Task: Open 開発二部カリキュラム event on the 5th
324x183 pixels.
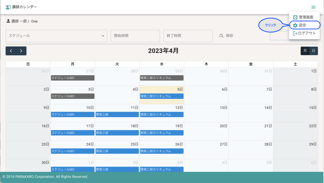Action: (162, 96)
